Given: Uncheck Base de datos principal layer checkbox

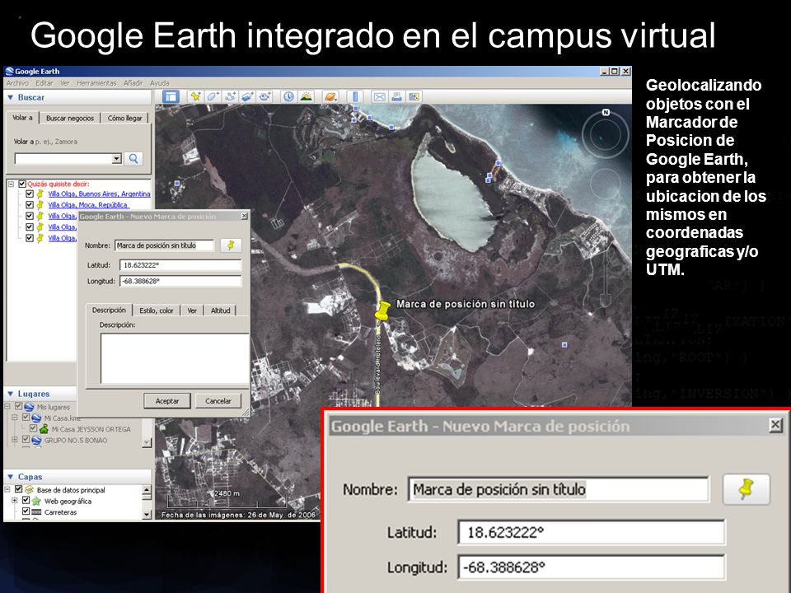Looking at the screenshot, I should coord(19,489).
